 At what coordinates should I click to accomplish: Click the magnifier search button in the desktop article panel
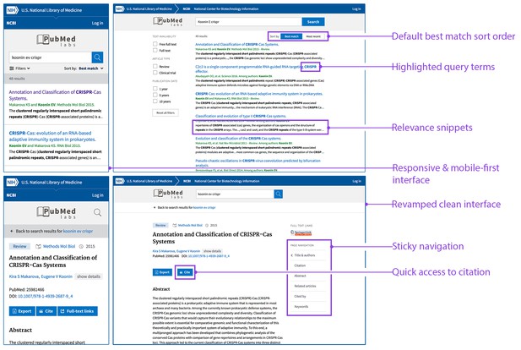tap(279, 194)
